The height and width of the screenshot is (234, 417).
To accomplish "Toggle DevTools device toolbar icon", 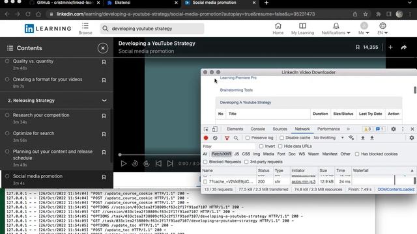I will [214, 129].
